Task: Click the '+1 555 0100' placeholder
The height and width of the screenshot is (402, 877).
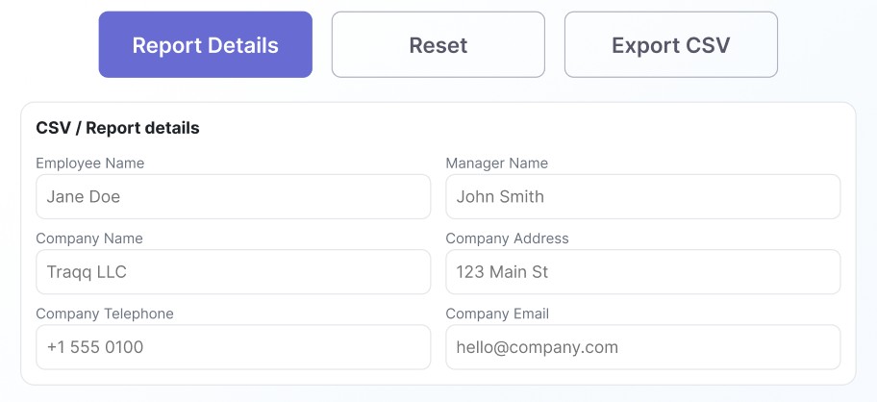Action: (94, 348)
